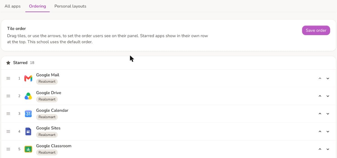Select the Google Drive title text
This screenshot has height=158, width=337.
coord(49,93)
